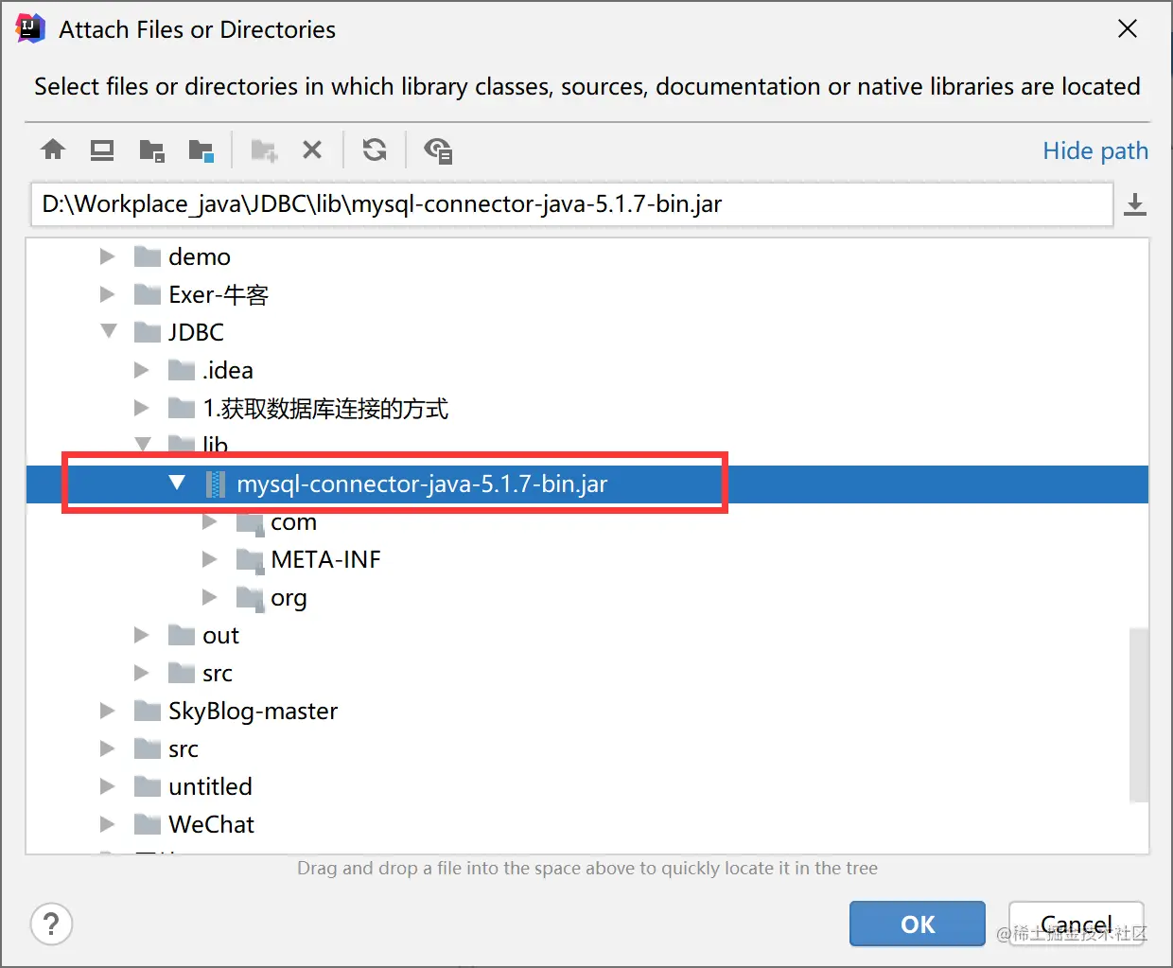This screenshot has width=1173, height=968.
Task: Focus the file path text field
Action: [571, 204]
